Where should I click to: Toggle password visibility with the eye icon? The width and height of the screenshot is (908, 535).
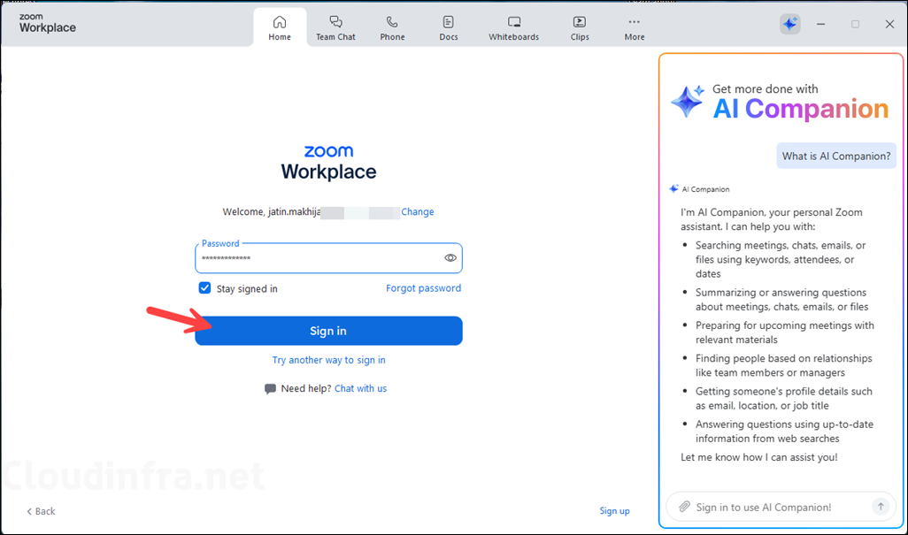[450, 257]
